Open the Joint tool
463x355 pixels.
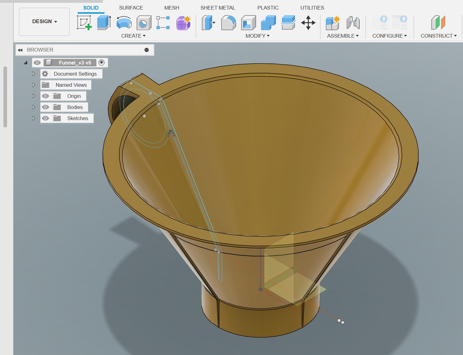(353, 23)
